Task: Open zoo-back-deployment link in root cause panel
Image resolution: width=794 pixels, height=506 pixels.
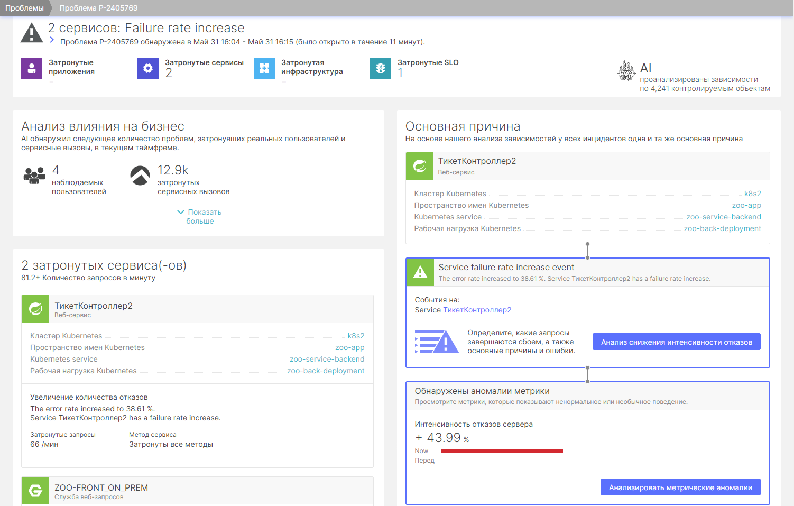Action: 722,228
